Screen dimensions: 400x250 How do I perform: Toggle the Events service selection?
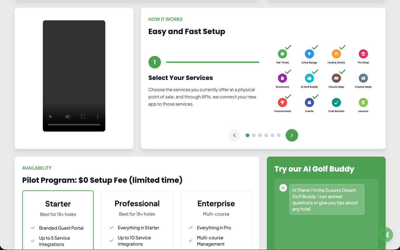coord(309,102)
